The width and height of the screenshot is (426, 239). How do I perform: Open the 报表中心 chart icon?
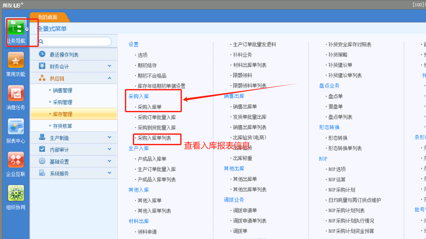pyautogui.click(x=16, y=127)
